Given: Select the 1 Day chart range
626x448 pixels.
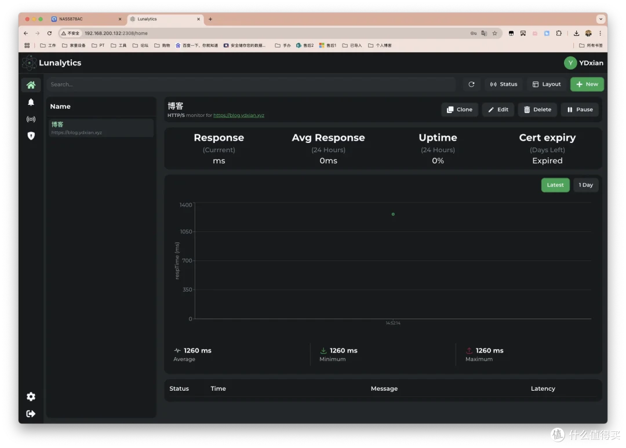Looking at the screenshot, I should coord(585,185).
